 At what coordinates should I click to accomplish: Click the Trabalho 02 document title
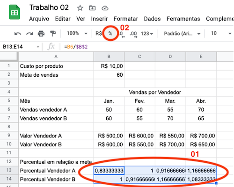coord(49,7)
